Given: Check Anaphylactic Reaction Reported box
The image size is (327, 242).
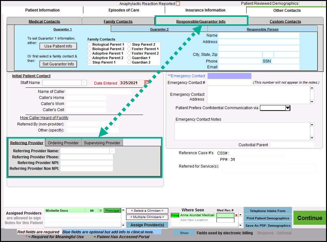Looking at the screenshot, I should click(178, 4).
